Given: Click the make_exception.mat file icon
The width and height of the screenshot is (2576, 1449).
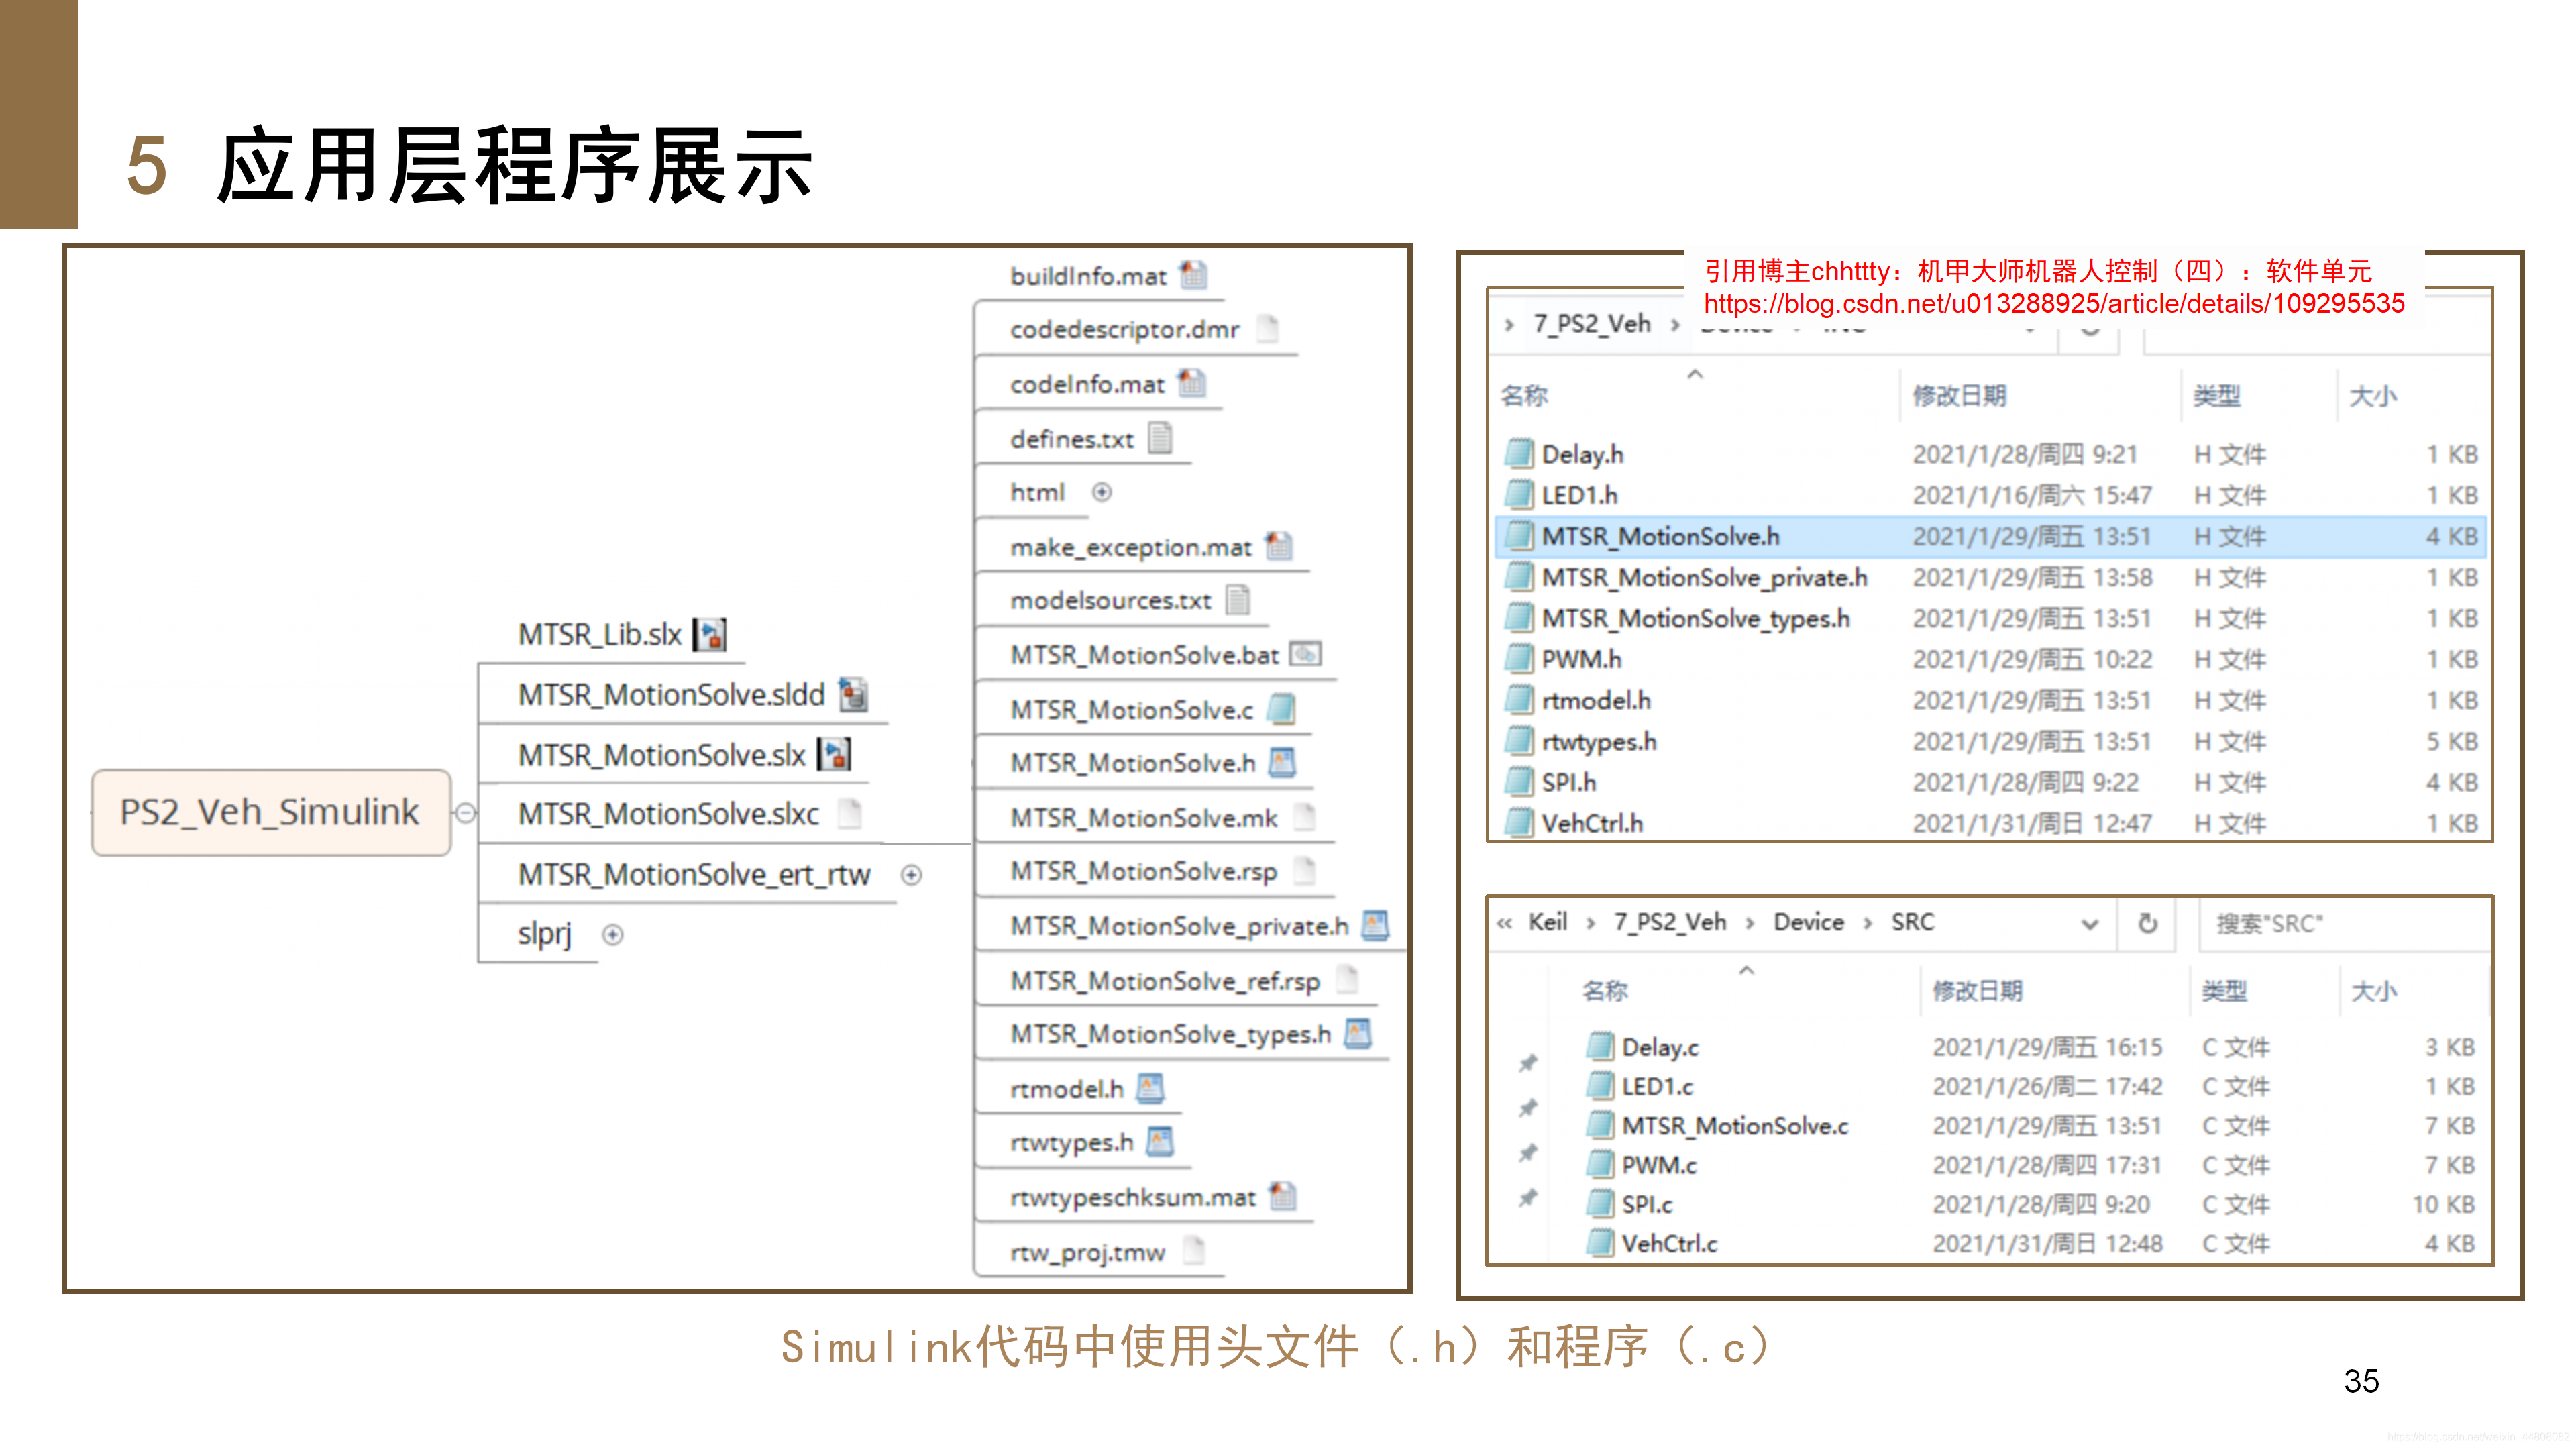Looking at the screenshot, I should pyautogui.click(x=1279, y=546).
